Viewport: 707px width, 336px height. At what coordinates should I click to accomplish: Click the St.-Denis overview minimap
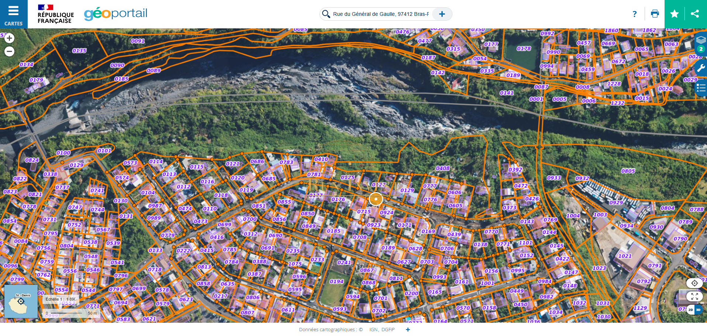pyautogui.click(x=21, y=301)
